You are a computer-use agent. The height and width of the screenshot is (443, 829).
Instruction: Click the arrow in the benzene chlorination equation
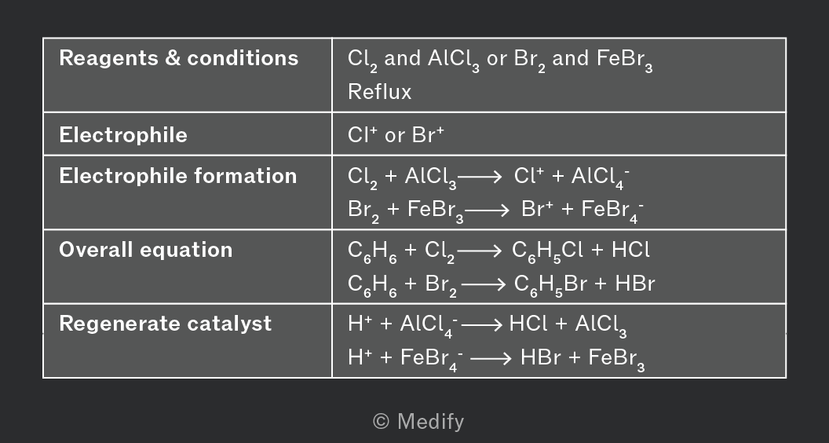click(x=480, y=251)
